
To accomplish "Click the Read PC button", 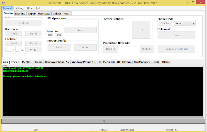I will pos(111,49).
